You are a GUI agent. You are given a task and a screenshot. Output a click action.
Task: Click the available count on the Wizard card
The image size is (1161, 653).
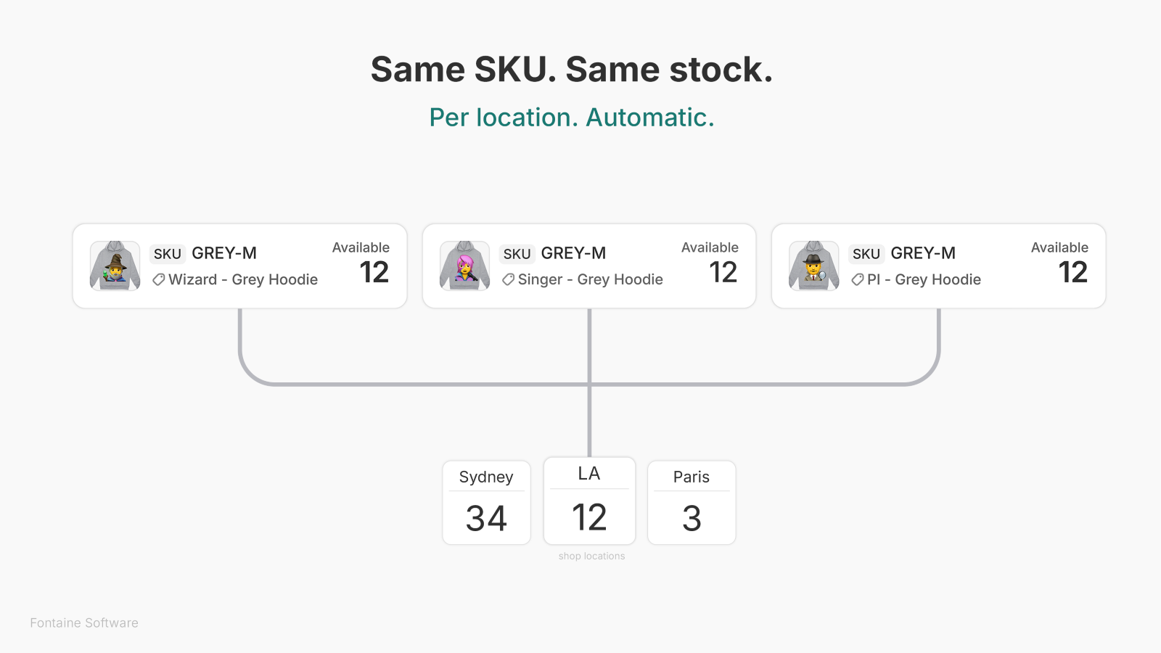click(x=374, y=272)
